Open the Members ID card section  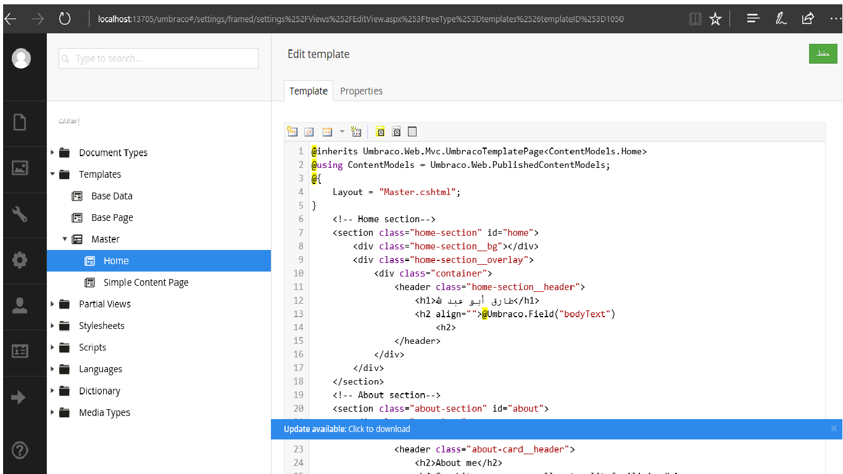pos(20,351)
